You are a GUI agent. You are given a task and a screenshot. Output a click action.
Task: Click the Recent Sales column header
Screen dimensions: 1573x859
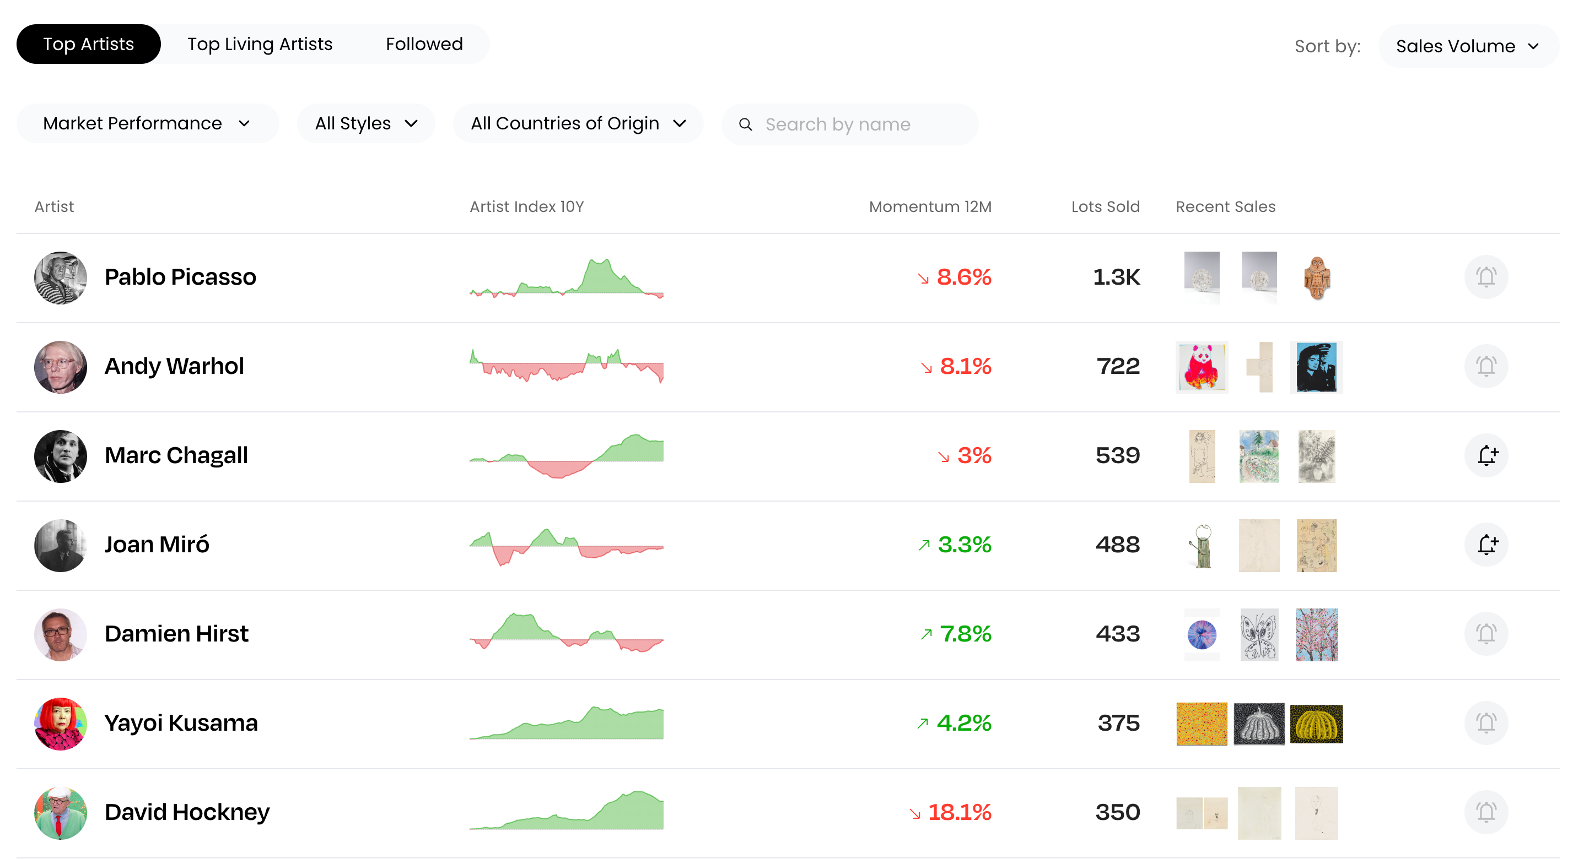point(1226,207)
